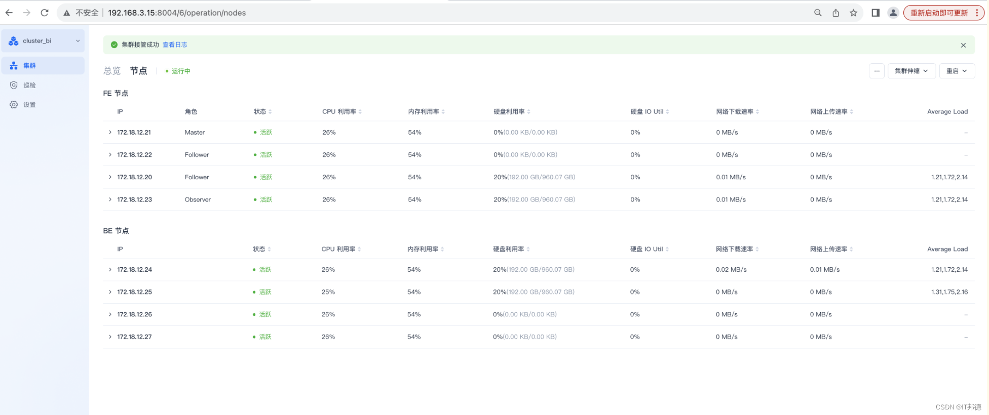The image size is (989, 415).
Task: Open the browser side panel icon
Action: pos(876,13)
